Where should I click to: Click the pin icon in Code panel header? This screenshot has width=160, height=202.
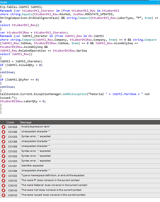pyautogui.click(x=158, y=2)
